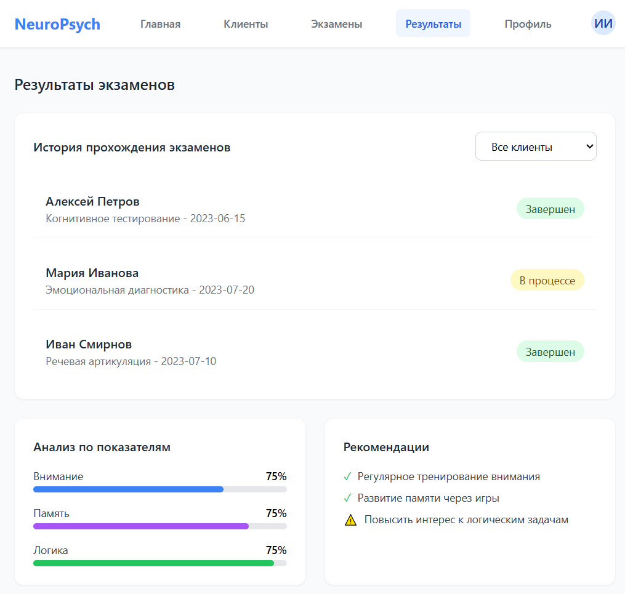Open the dropdown to filter exam results

pyautogui.click(x=535, y=146)
